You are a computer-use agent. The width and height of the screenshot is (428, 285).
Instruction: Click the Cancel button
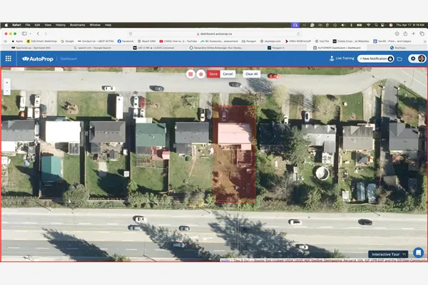point(228,73)
